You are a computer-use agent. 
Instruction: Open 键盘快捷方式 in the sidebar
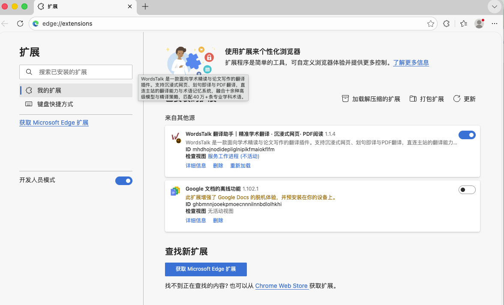click(x=76, y=104)
